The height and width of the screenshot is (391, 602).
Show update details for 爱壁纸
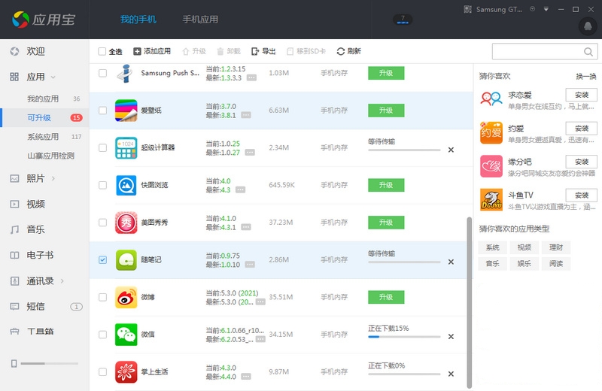(x=246, y=115)
